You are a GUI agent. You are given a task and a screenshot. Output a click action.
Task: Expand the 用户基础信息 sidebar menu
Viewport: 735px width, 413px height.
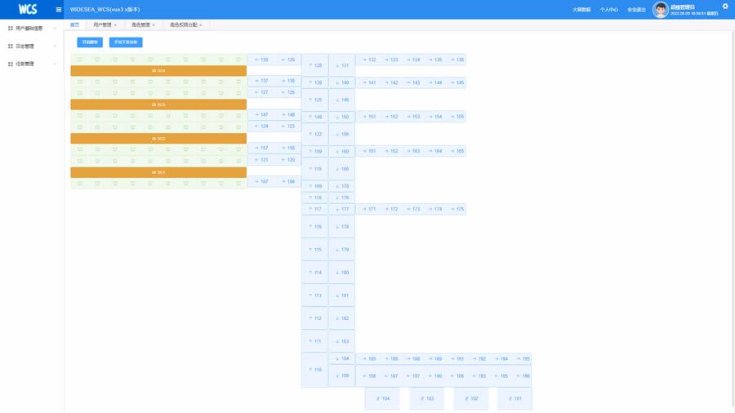[32, 28]
